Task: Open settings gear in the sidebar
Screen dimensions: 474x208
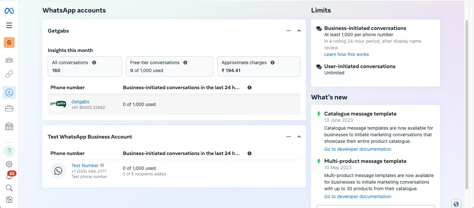Action: [x=9, y=164]
